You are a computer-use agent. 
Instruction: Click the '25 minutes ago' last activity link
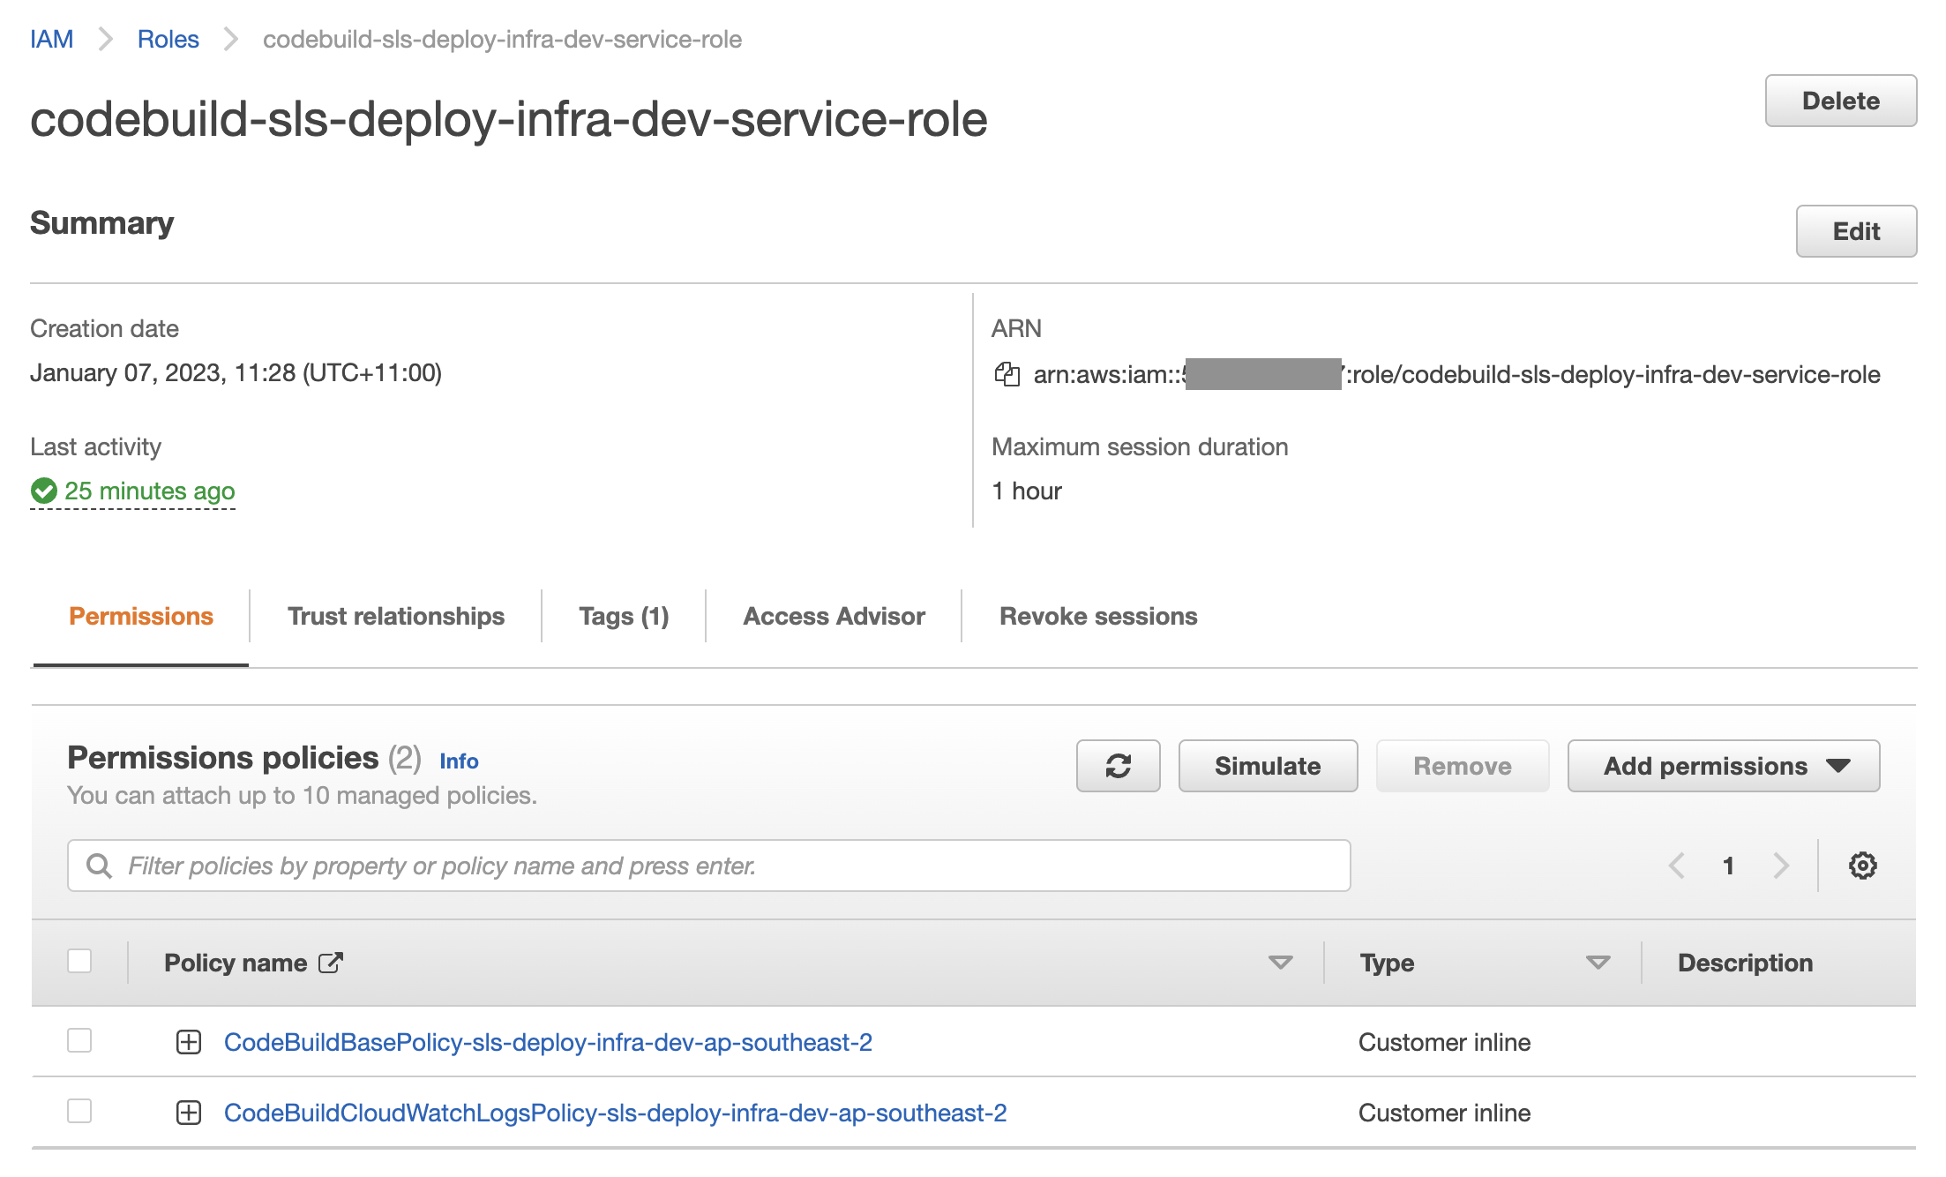pyautogui.click(x=149, y=491)
